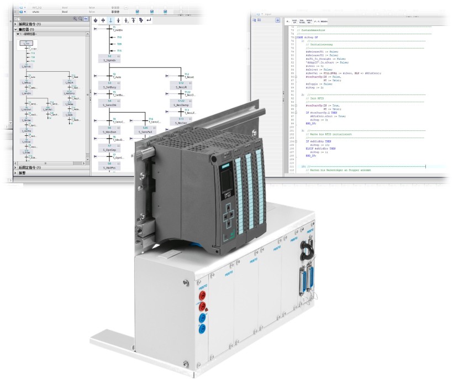Disable the third HMI checkbox for the xAuto variable

click(165, 10)
